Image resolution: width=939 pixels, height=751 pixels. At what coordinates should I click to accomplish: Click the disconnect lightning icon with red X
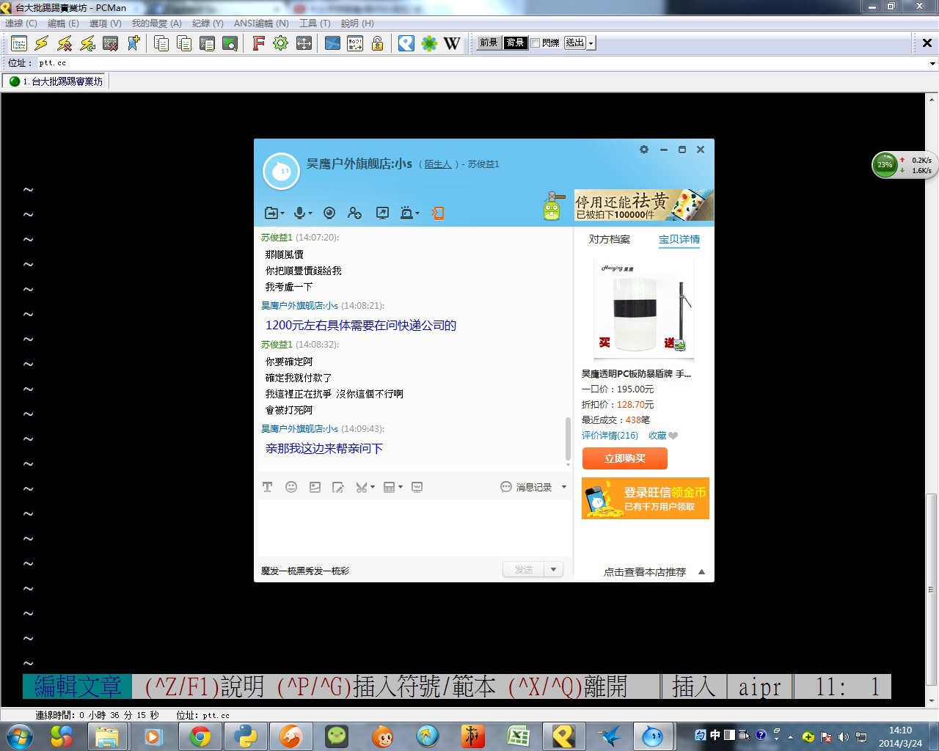click(x=65, y=43)
